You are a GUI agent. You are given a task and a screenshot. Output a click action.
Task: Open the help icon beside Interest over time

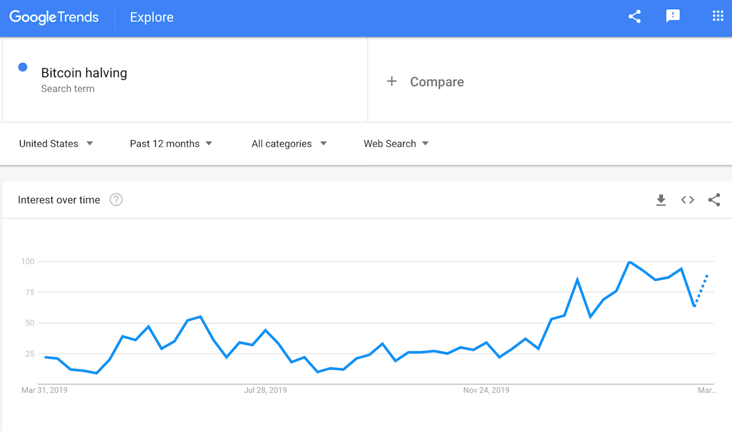pos(116,200)
